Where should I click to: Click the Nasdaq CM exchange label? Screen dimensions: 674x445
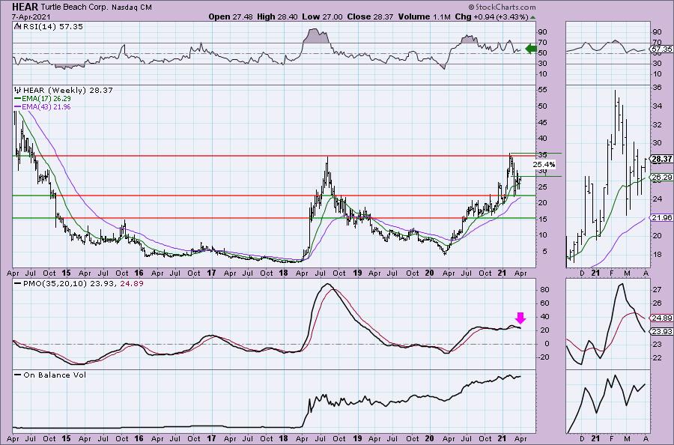point(132,7)
